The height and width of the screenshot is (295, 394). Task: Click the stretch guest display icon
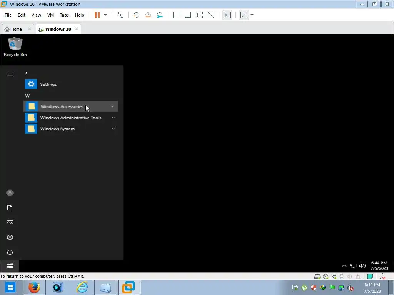[x=244, y=15]
